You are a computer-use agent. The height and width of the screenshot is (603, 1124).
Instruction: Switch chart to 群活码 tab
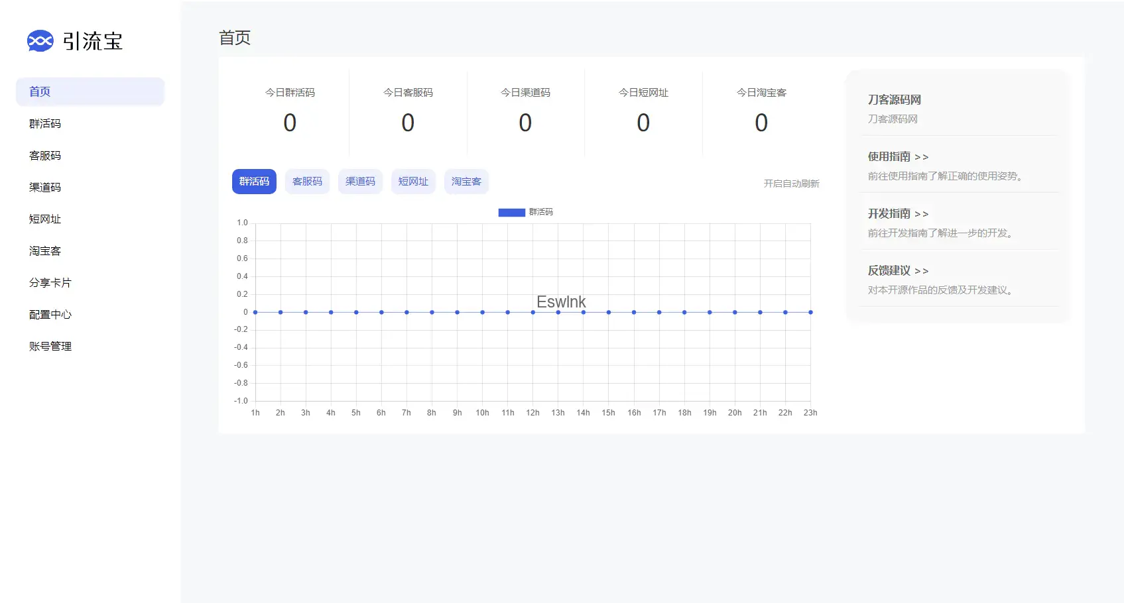pyautogui.click(x=254, y=182)
